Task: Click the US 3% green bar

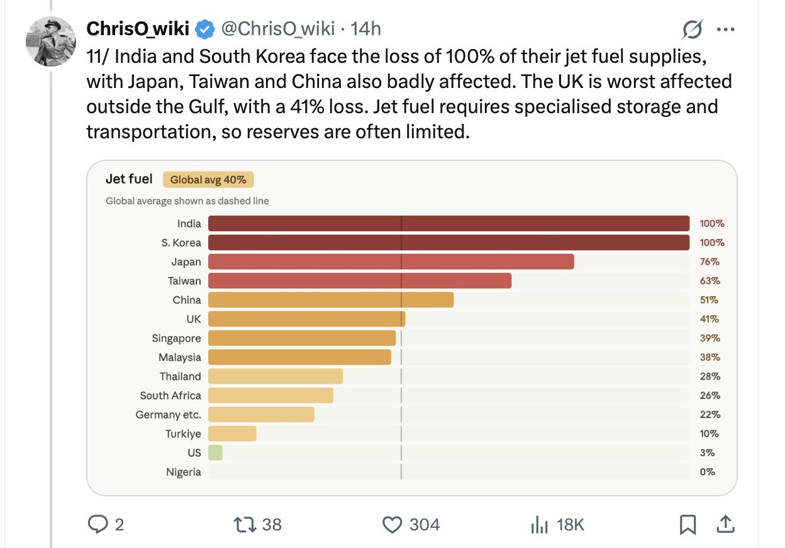Action: coord(215,452)
